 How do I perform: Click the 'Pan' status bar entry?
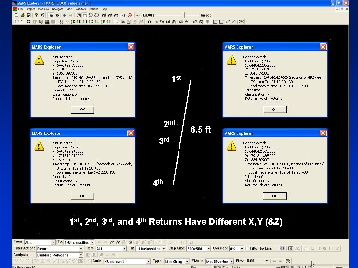pyautogui.click(x=194, y=267)
